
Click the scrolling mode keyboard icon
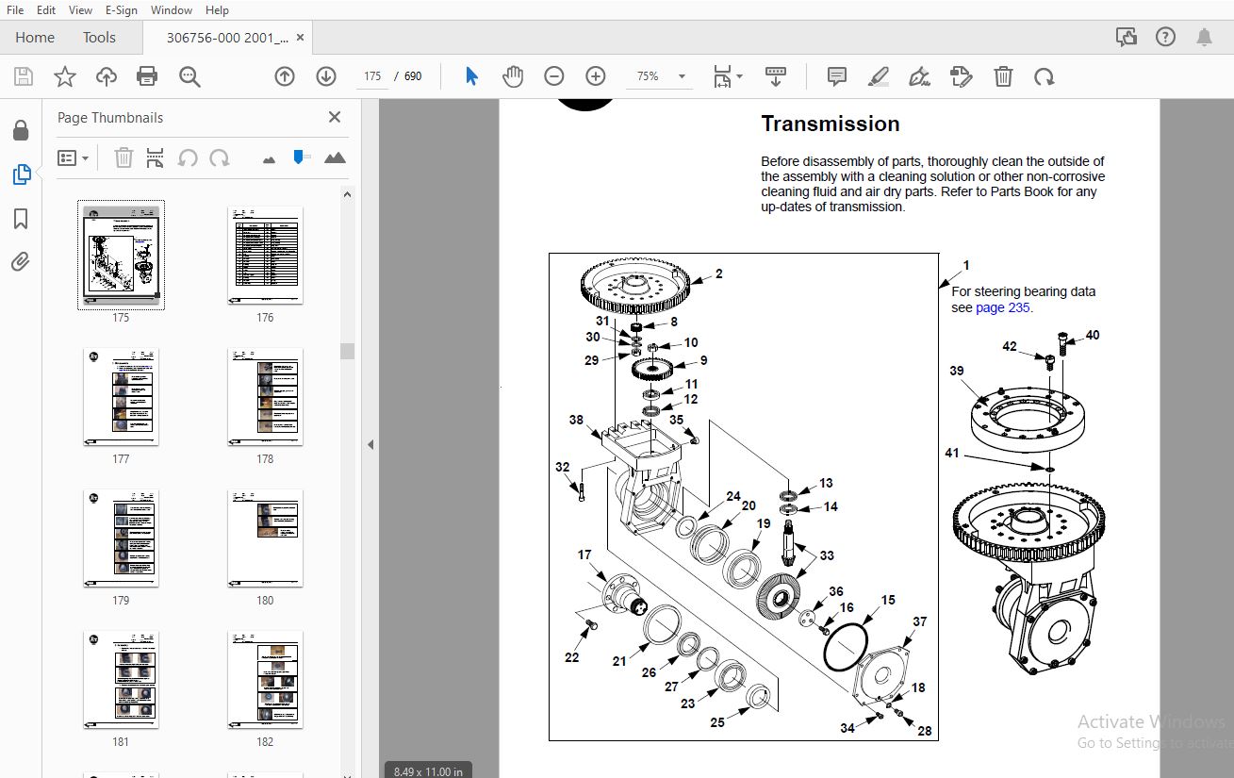pyautogui.click(x=776, y=76)
